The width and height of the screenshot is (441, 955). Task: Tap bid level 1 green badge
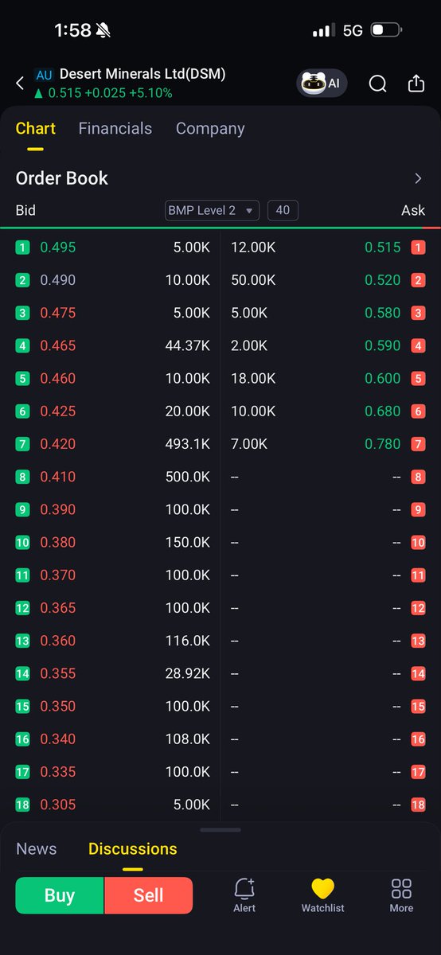point(22,248)
